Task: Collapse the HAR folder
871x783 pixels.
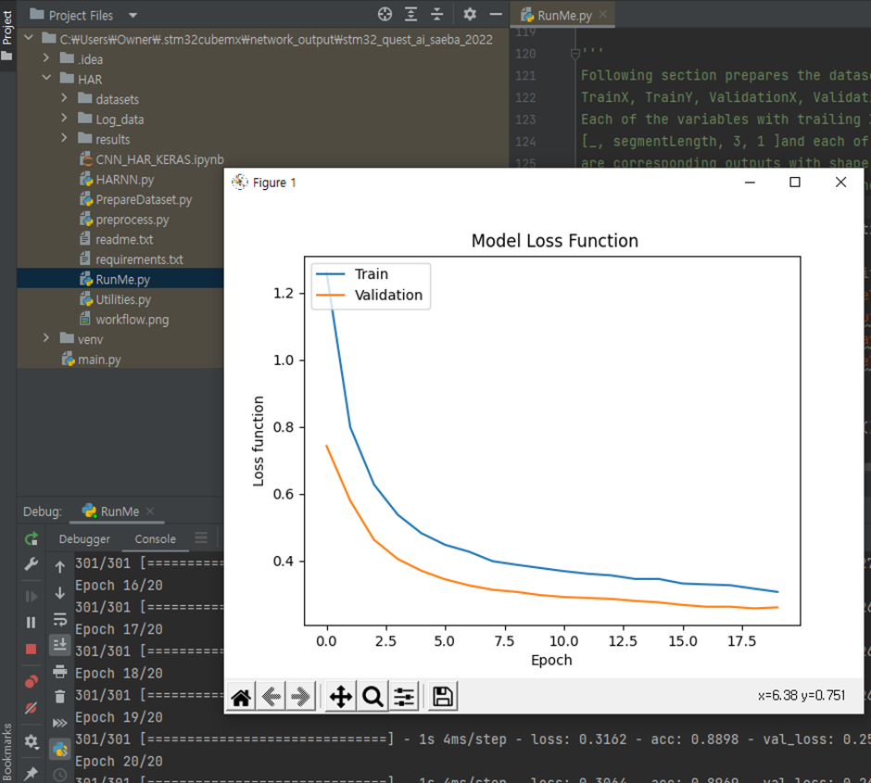Action: pos(46,80)
